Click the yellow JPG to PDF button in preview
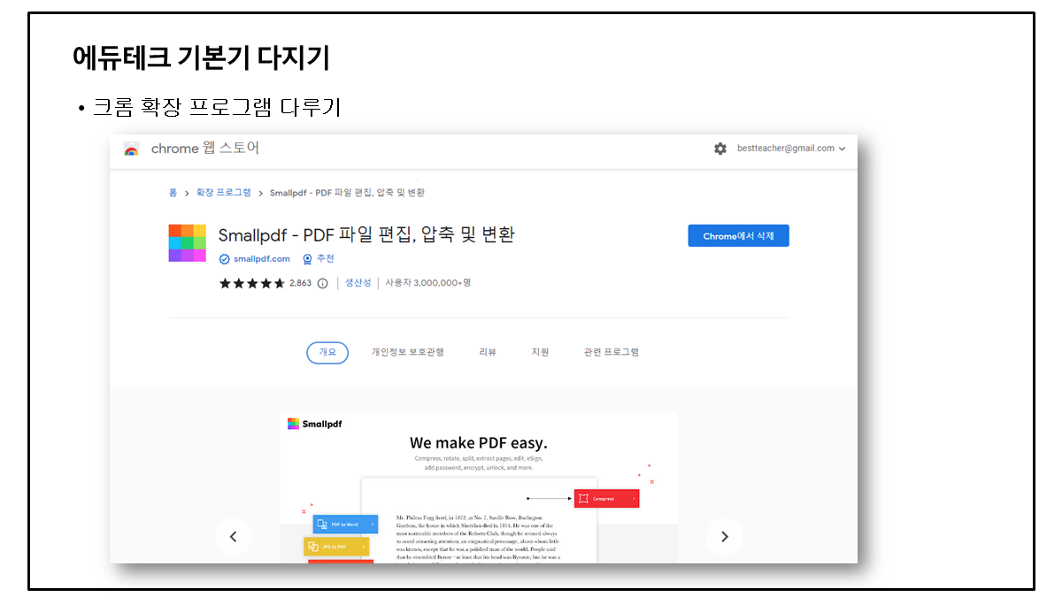 click(x=336, y=547)
